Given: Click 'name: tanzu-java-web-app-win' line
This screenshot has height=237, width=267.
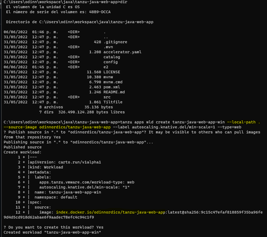Looking at the screenshot, I should click(x=68, y=192).
